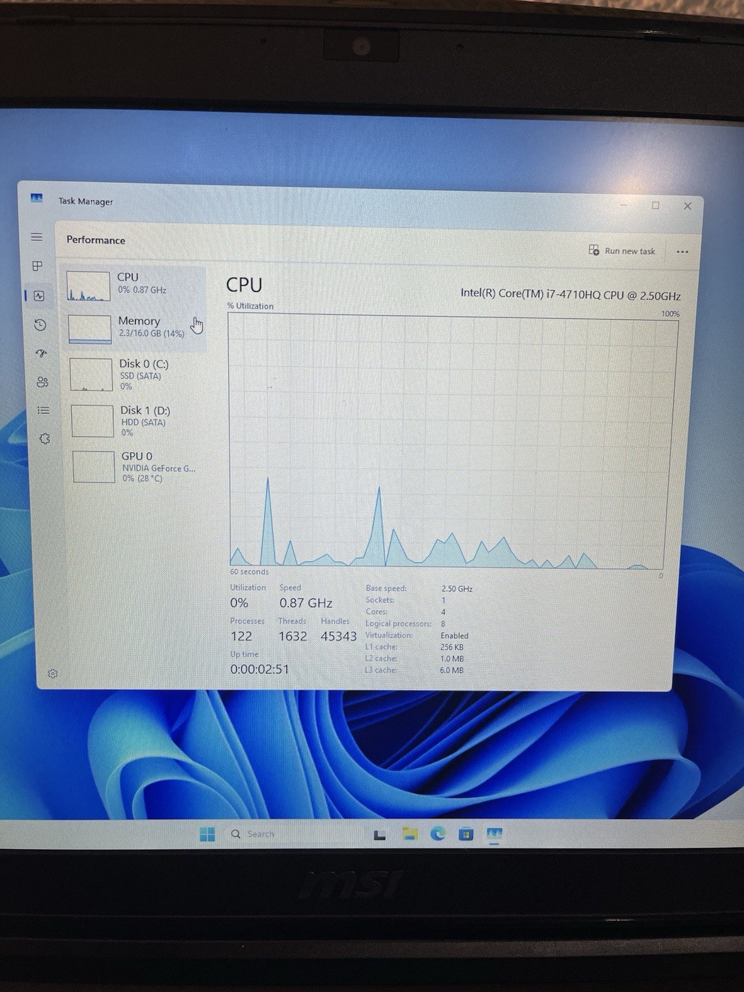The width and height of the screenshot is (744, 992).
Task: Click Run new task button
Action: click(622, 250)
